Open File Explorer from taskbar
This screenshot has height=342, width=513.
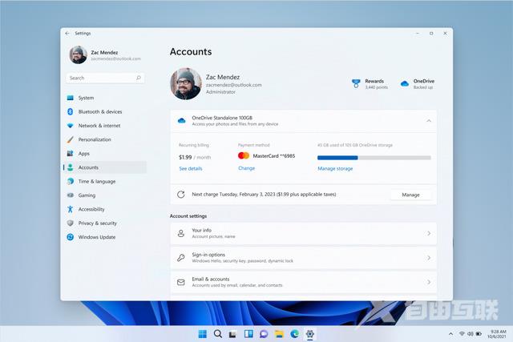(x=279, y=334)
